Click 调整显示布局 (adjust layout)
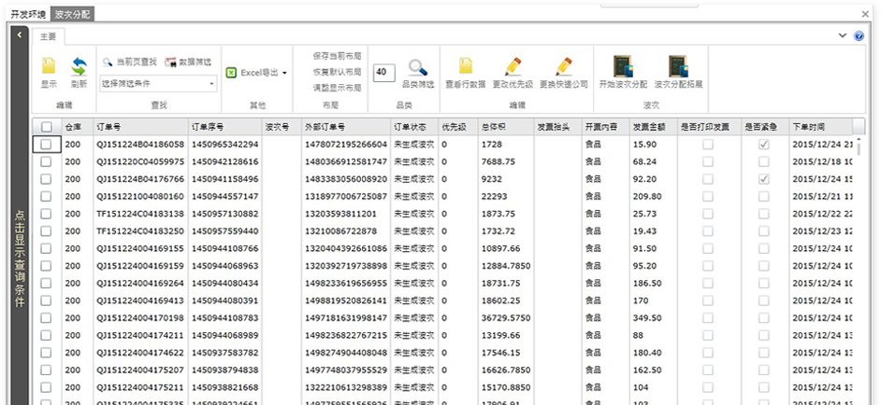 337,88
